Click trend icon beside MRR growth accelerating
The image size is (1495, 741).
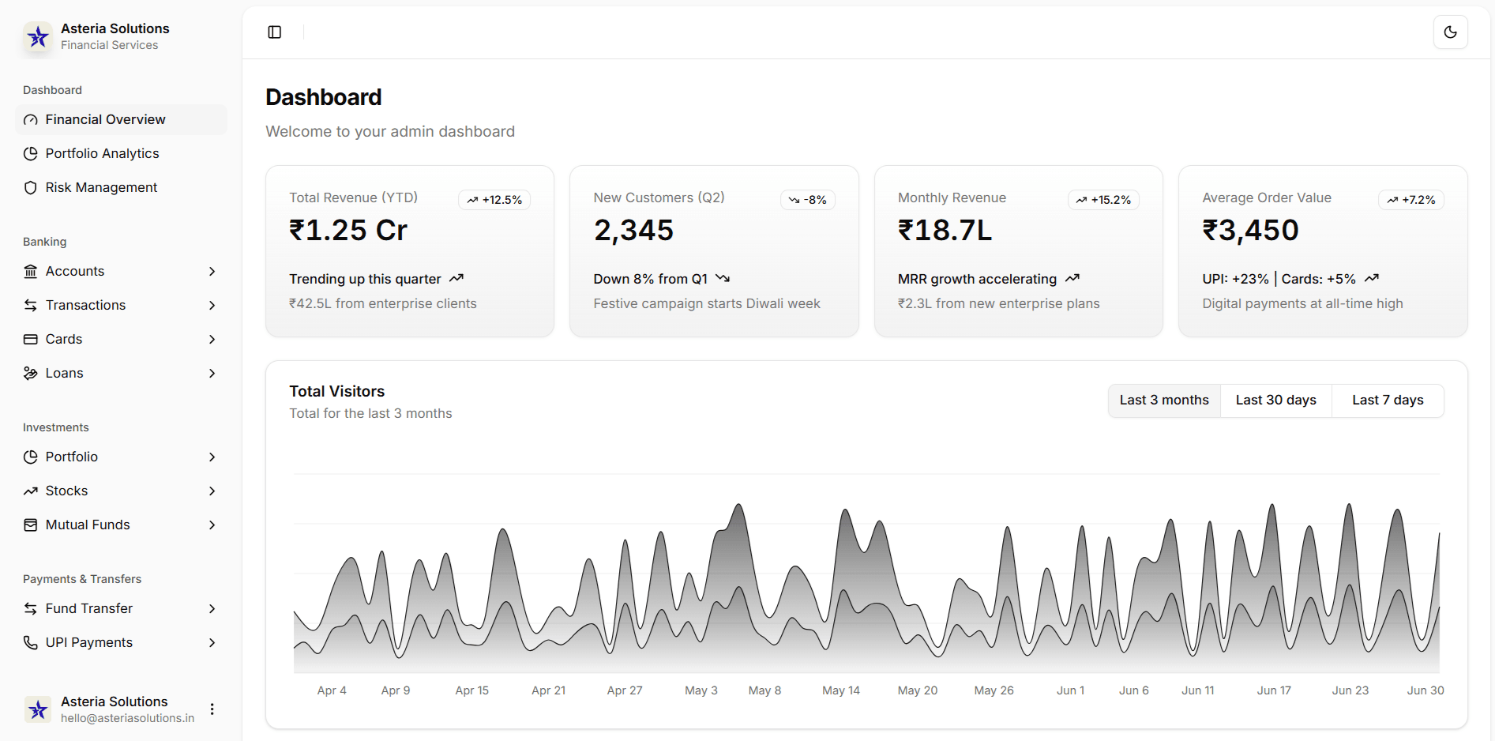[x=1072, y=279]
